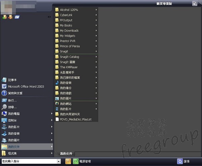Screen dimensions: 202x166
Task: Open the SnagIt Catalog folder
Action: [x=76, y=57]
